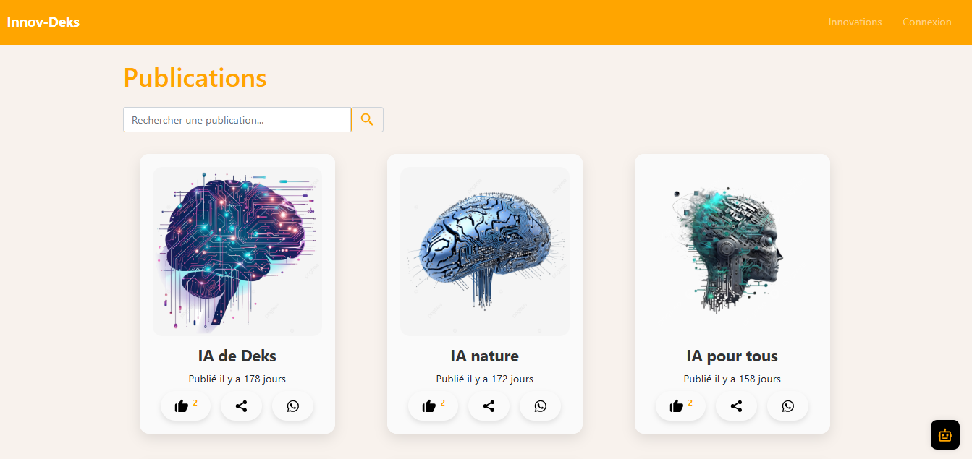Image resolution: width=972 pixels, height=459 pixels.
Task: Open the IA nature brain thumbnail
Action: pyautogui.click(x=485, y=252)
